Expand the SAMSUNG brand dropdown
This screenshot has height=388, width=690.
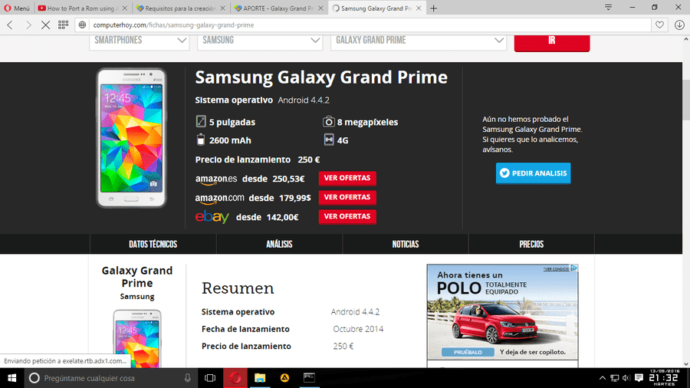(260, 41)
